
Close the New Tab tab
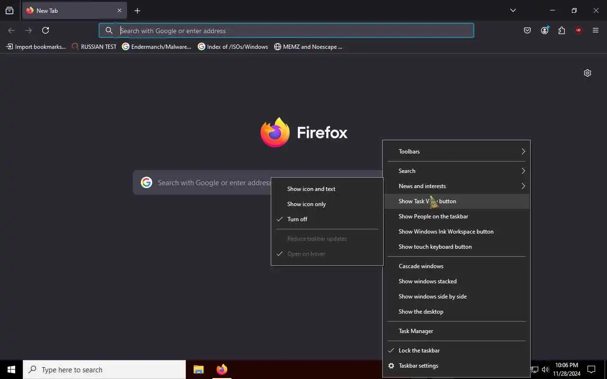[120, 10]
